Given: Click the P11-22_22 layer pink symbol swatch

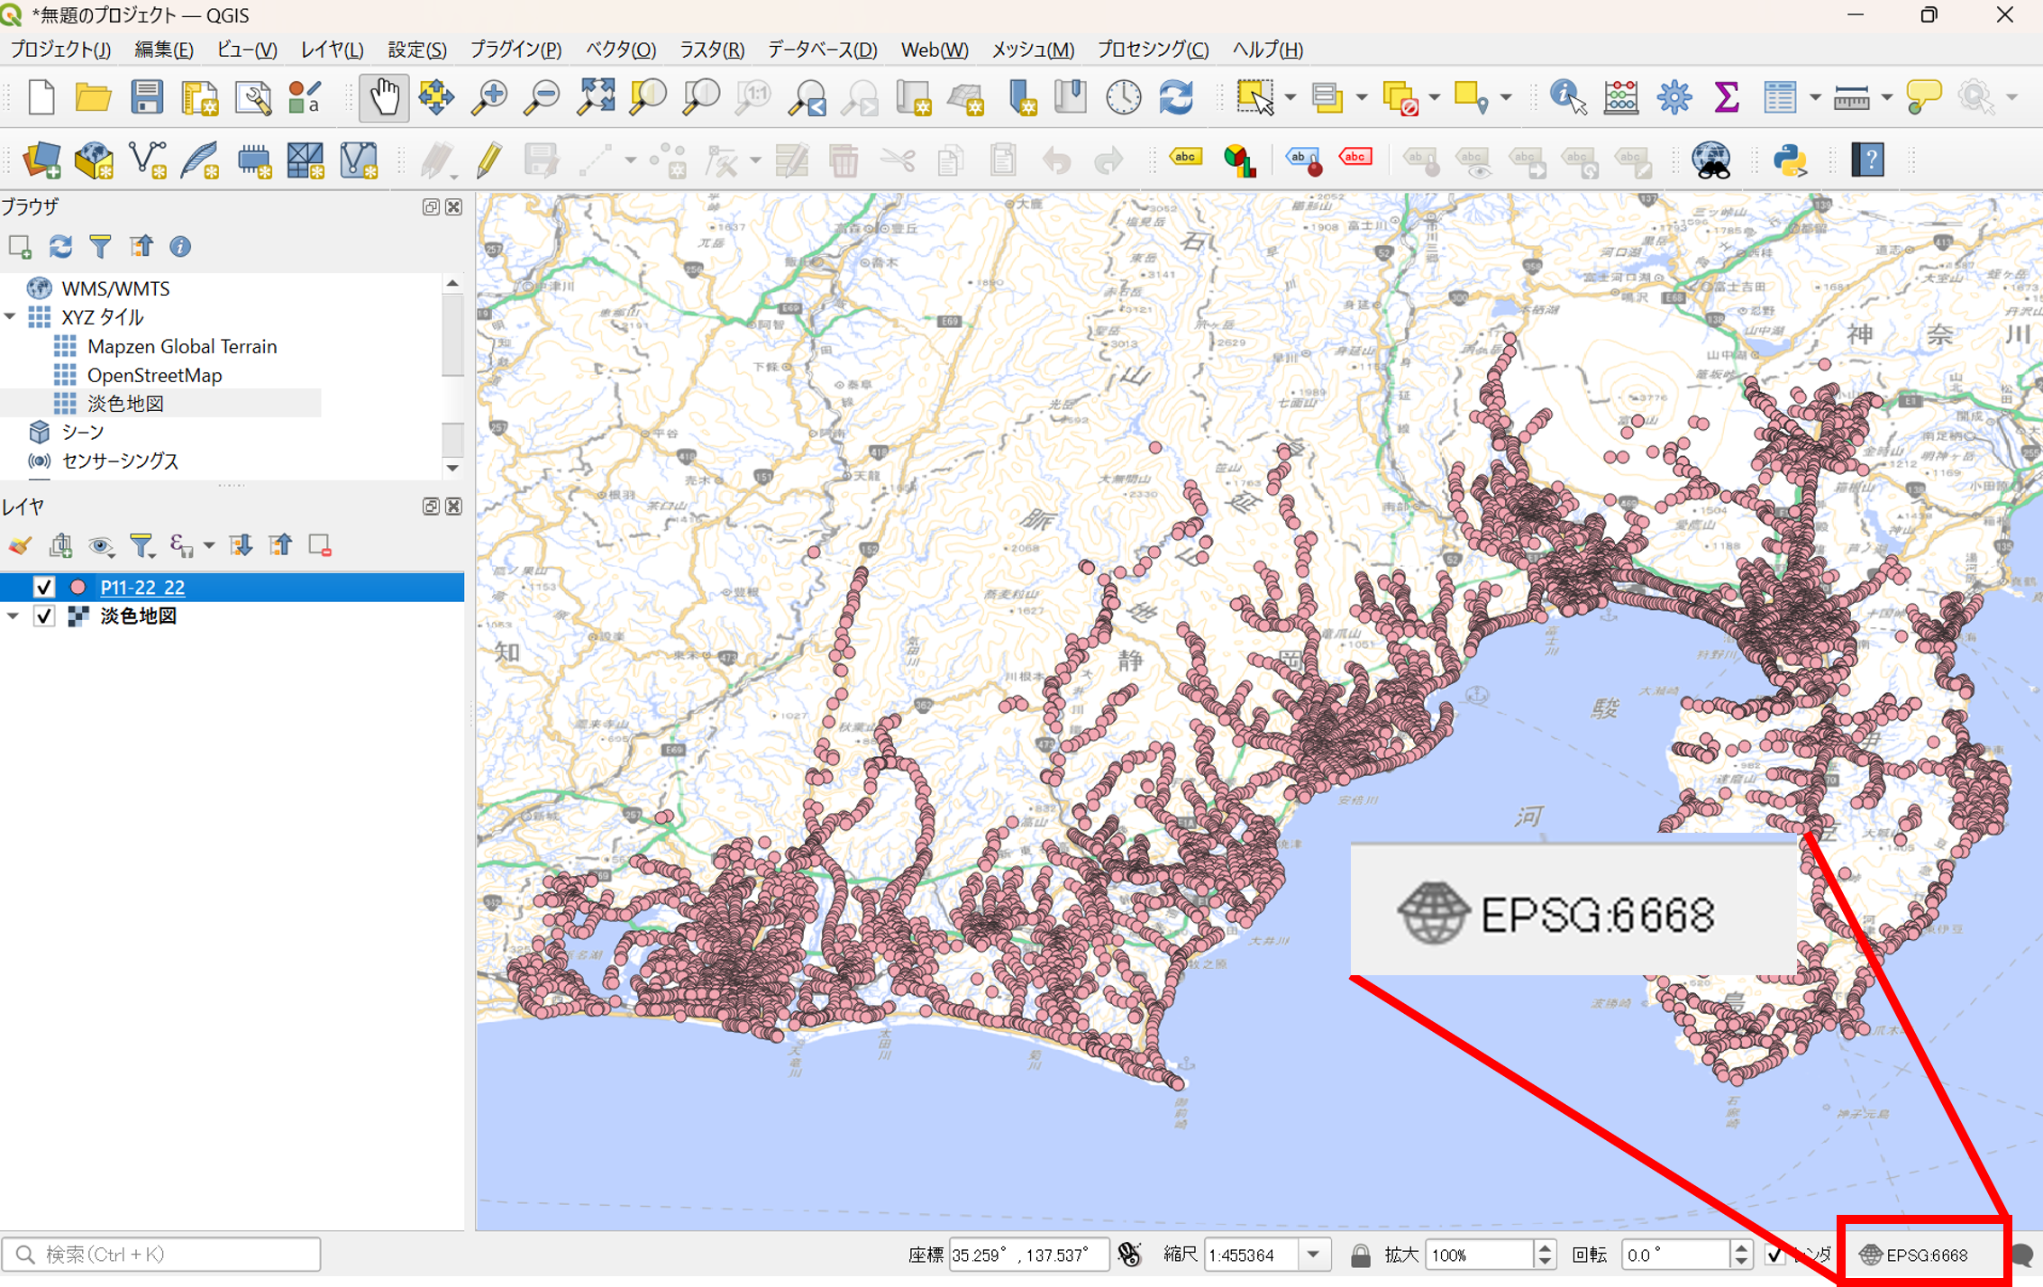Looking at the screenshot, I should pos(78,588).
